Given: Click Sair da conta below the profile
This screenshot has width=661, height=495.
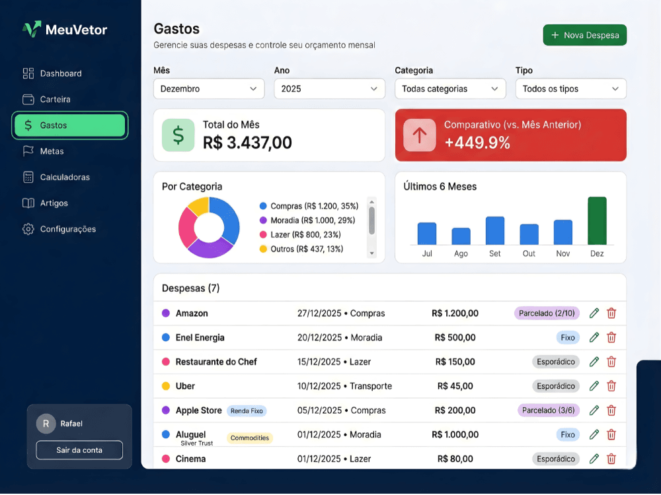Looking at the screenshot, I should point(79,450).
